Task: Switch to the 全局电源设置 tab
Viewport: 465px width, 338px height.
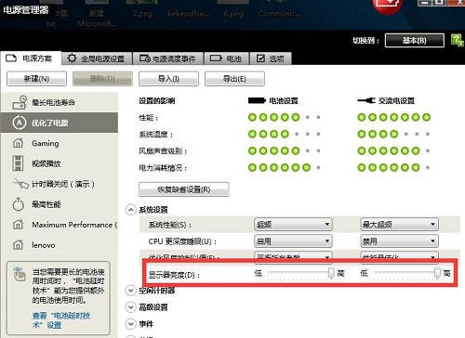Action: [97, 58]
